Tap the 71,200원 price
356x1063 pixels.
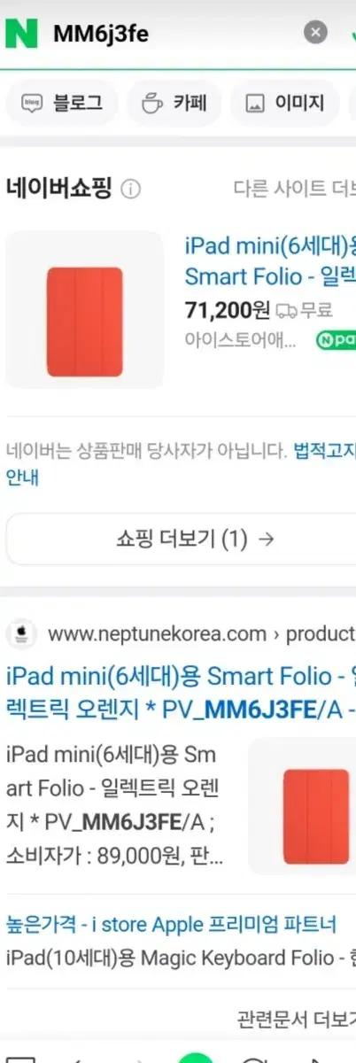point(228,310)
